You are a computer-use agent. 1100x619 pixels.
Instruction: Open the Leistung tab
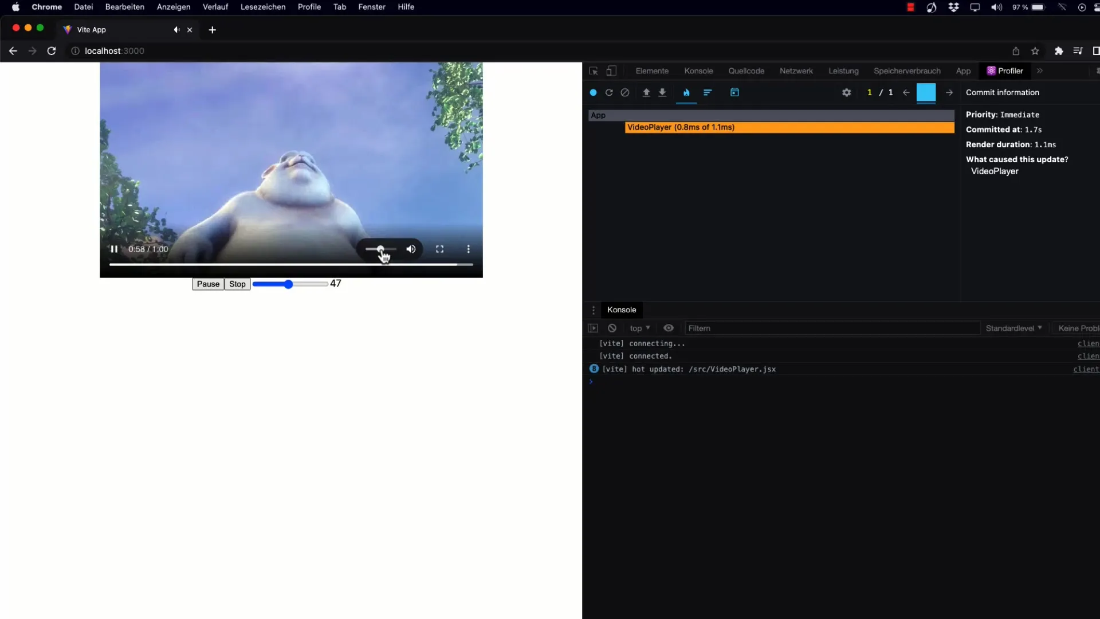tap(843, 71)
